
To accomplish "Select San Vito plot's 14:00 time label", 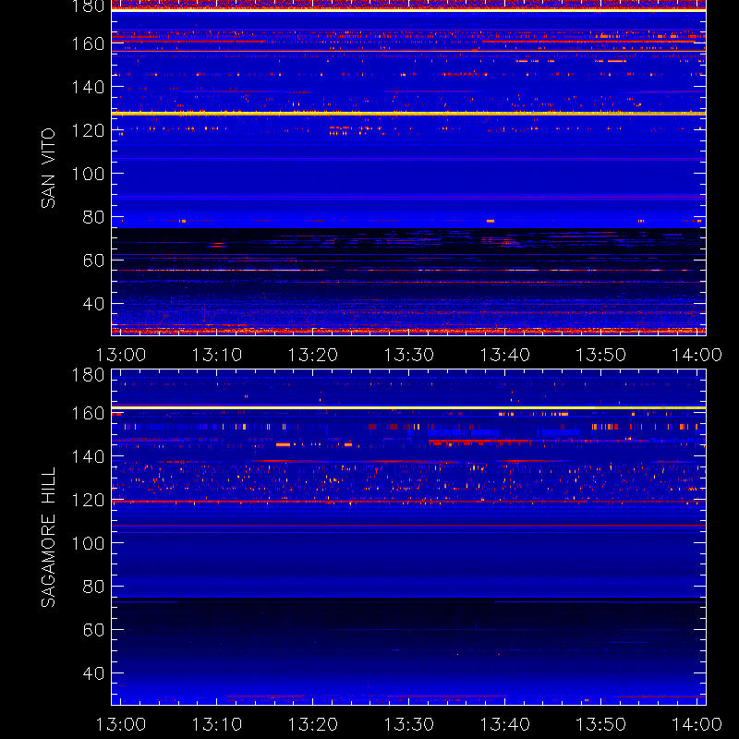I will 697,355.
